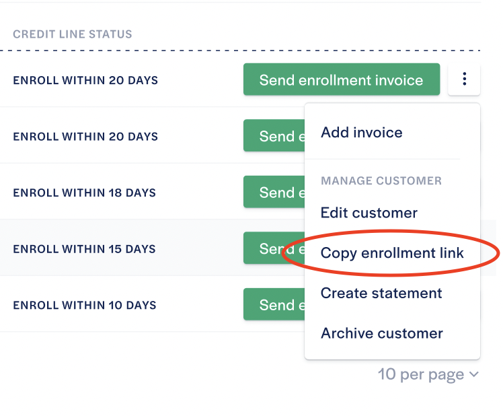The height and width of the screenshot is (416, 503).
Task: Select Create statement from the menu
Action: click(381, 293)
